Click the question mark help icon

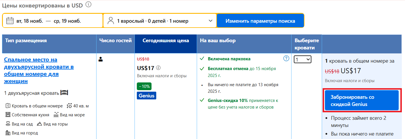tap(286, 59)
